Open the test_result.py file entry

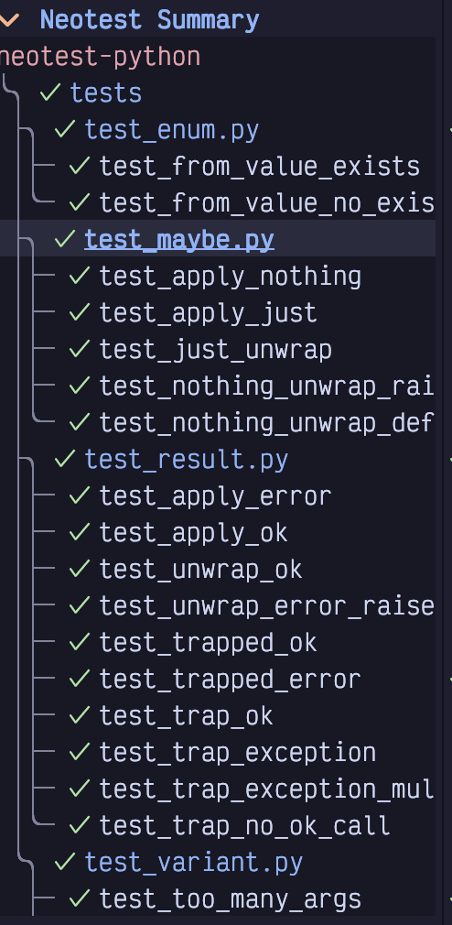point(187,460)
